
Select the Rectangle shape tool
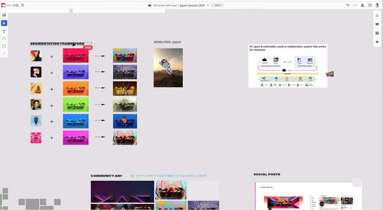coord(4,46)
